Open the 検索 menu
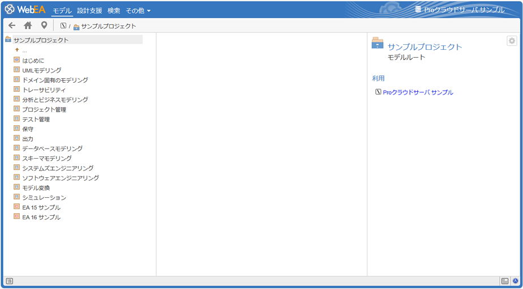Screen dimensions: 523x289 click(114, 10)
